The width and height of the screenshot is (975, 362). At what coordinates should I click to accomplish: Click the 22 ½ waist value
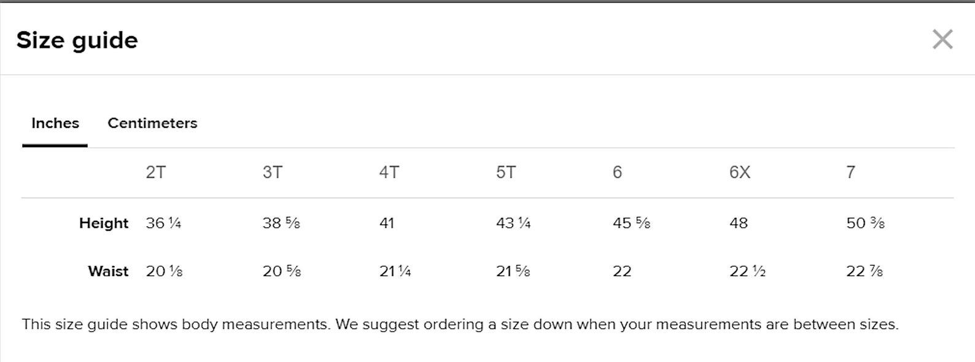[747, 271]
